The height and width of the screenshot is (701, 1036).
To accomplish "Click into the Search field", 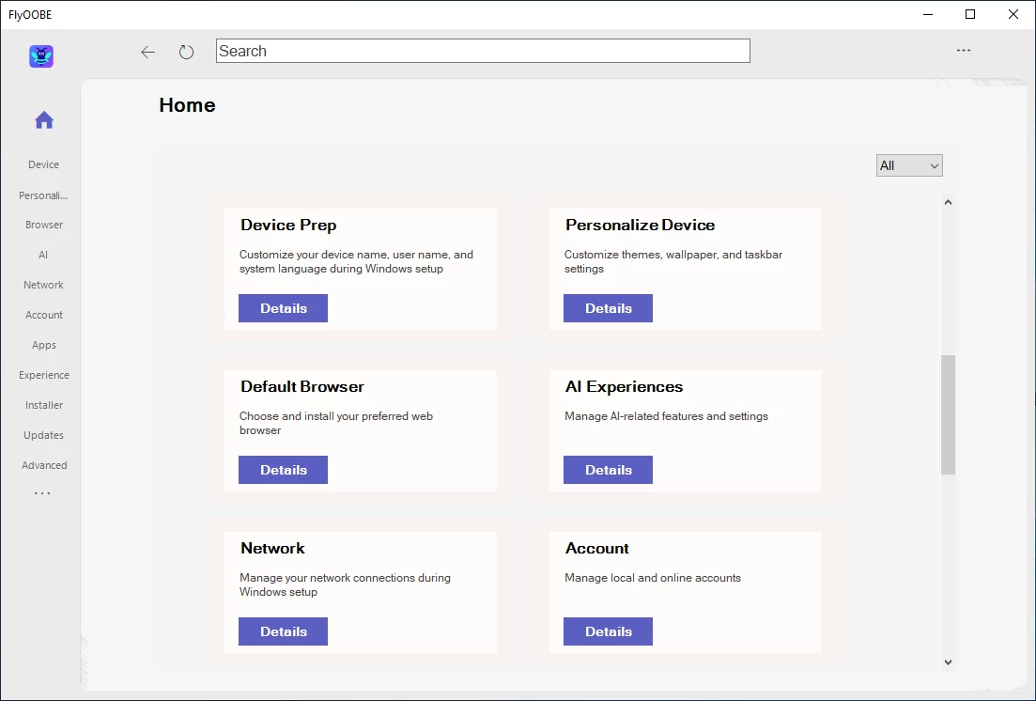I will coord(483,51).
